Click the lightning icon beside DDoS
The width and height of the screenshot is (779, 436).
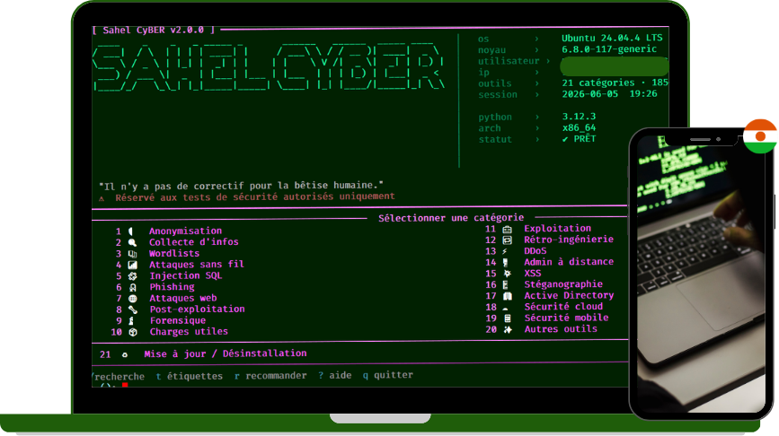tap(505, 251)
